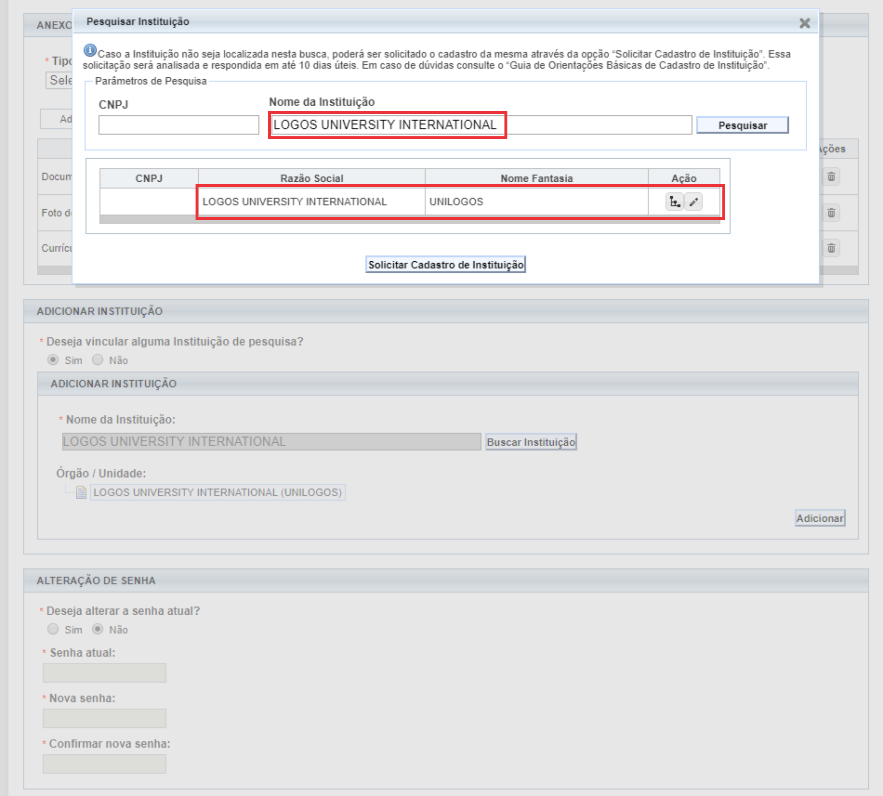Click the Confirmar nova senha input field
The height and width of the screenshot is (796, 883).
104,764
